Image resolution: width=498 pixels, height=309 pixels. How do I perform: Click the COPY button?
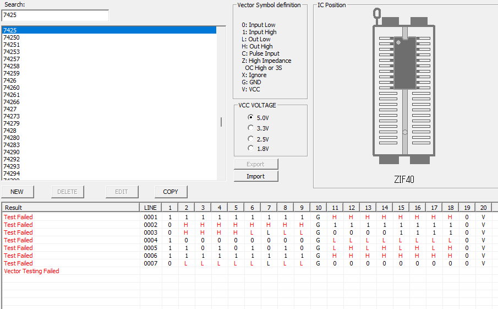click(171, 192)
